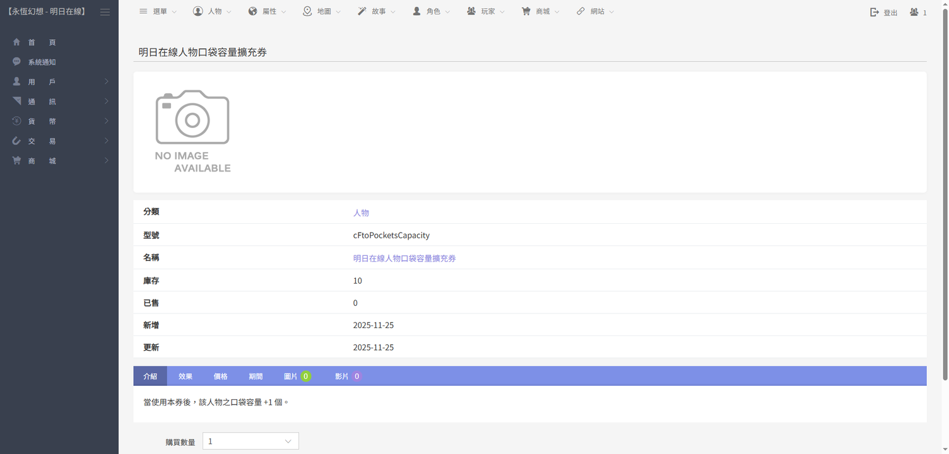Image resolution: width=949 pixels, height=454 pixels.
Task: Expand the 貨幣 sidebar submenu arrow
Action: point(107,121)
